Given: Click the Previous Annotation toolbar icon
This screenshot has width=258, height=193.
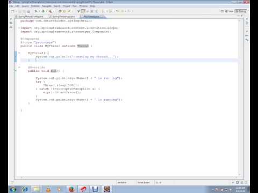Looking at the screenshot, I should click(111, 11).
